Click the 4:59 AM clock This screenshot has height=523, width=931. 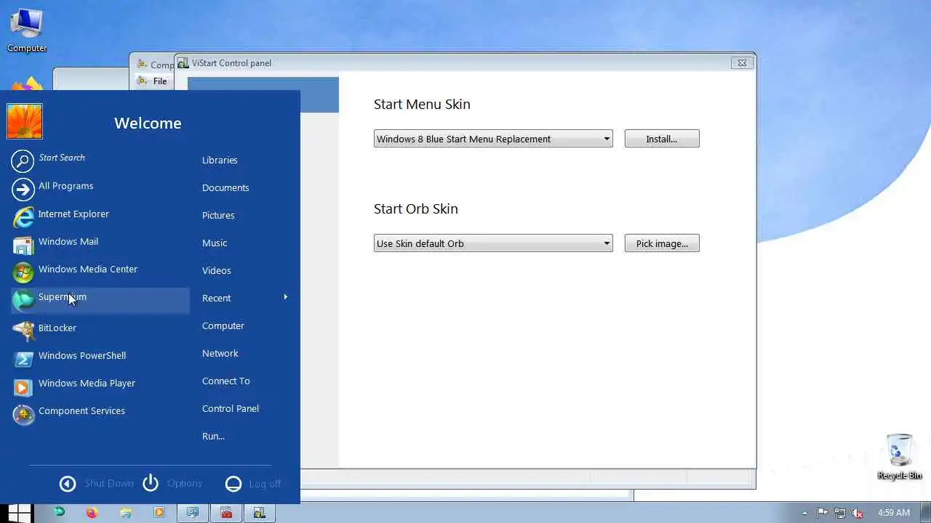point(894,513)
